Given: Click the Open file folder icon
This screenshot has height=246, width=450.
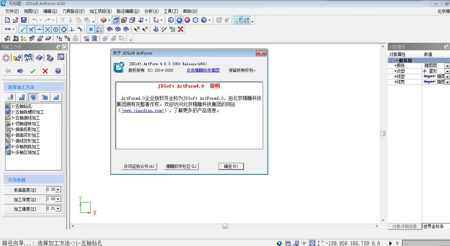Looking at the screenshot, I should point(16,20).
